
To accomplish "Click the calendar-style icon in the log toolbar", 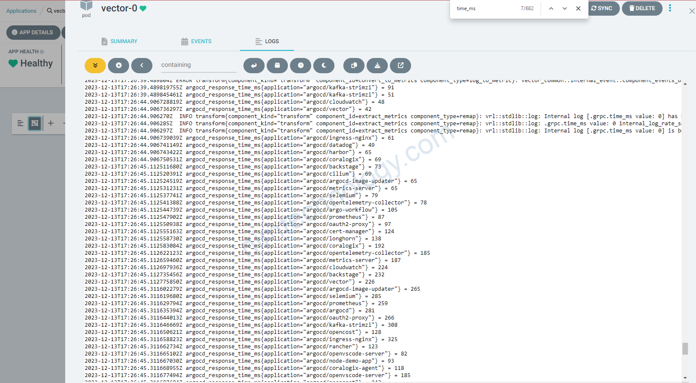I will point(277,66).
